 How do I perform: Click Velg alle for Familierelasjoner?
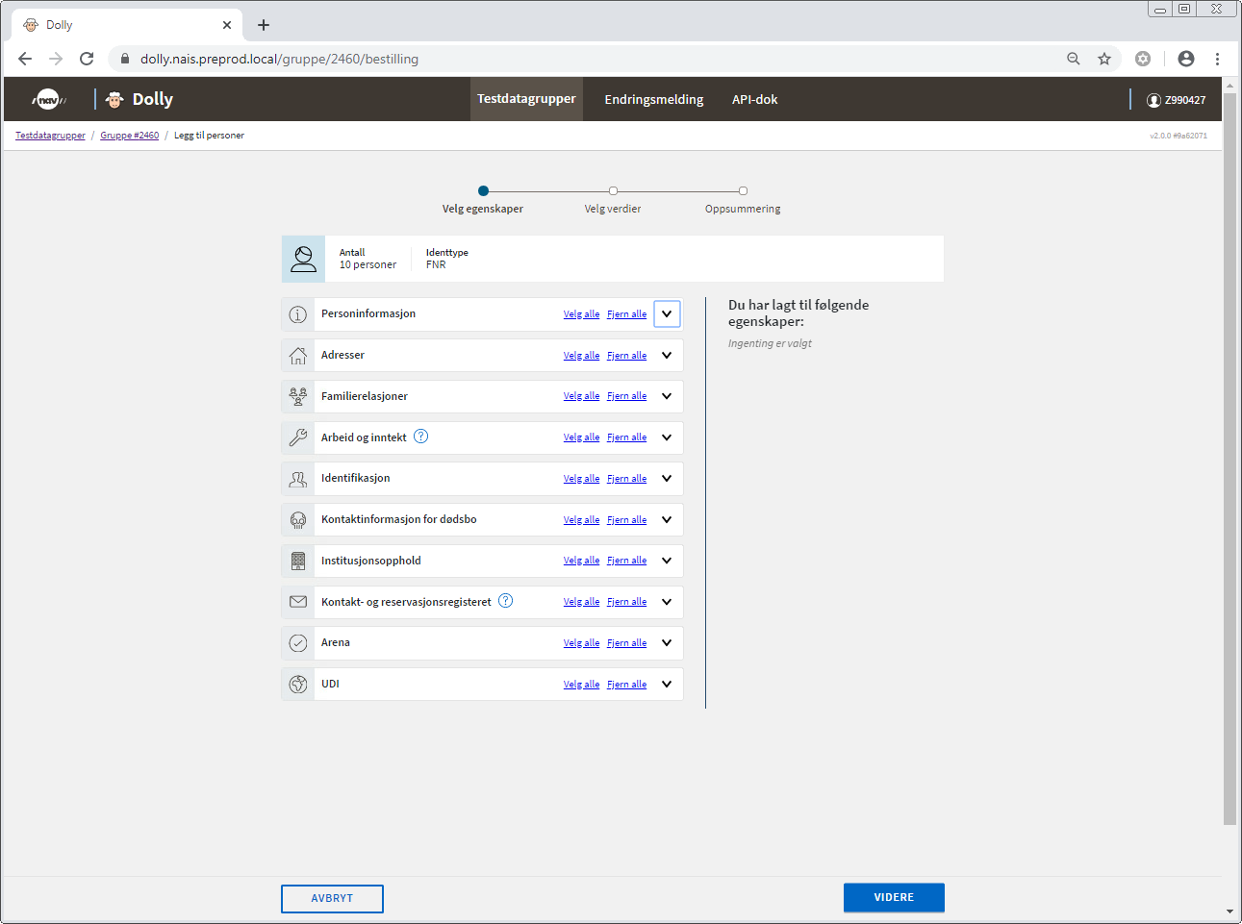tap(581, 396)
